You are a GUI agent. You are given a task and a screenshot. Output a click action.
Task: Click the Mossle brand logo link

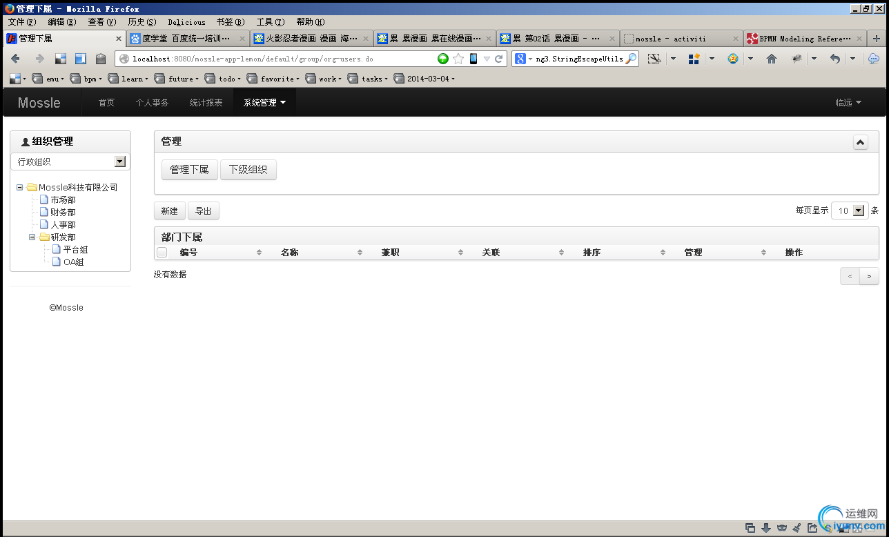(39, 103)
